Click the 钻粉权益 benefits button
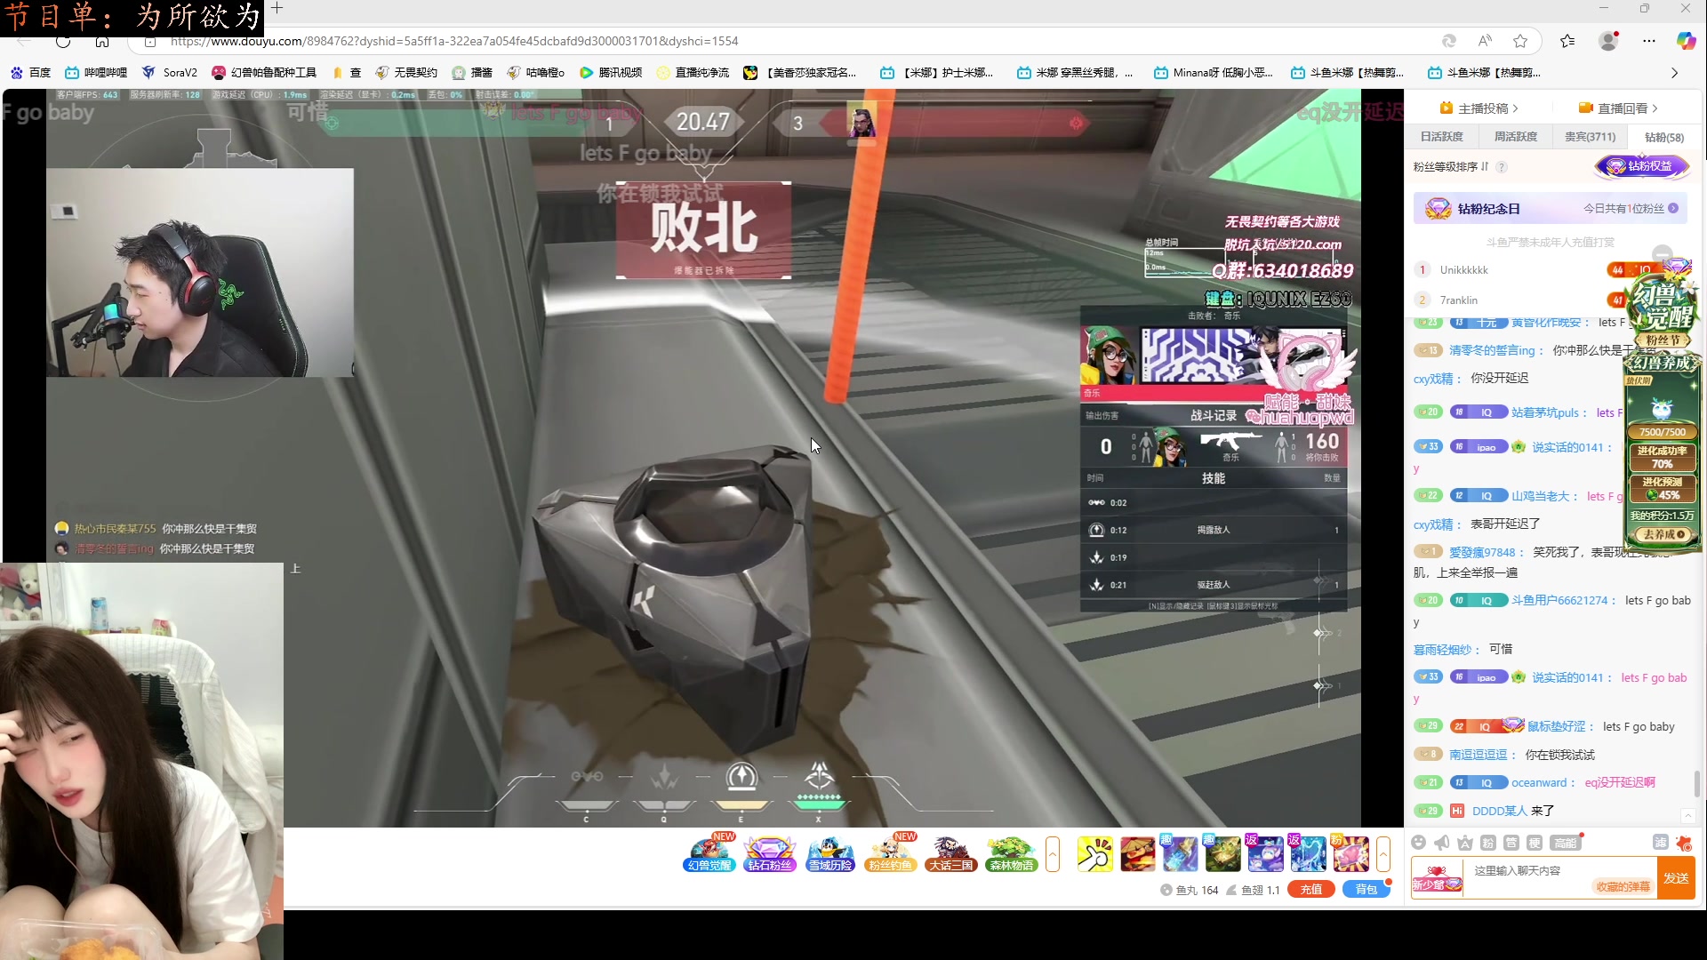 [1642, 166]
